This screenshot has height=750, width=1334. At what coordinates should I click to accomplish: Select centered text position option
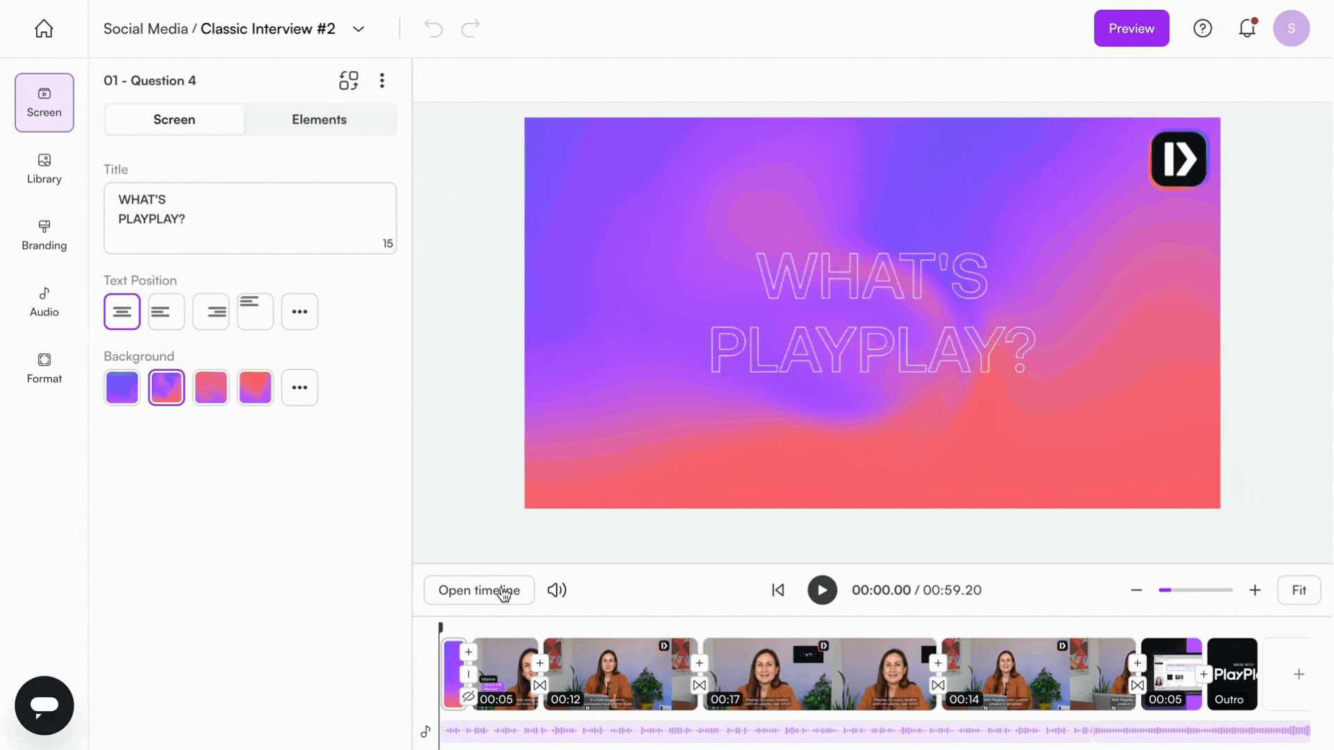[122, 312]
